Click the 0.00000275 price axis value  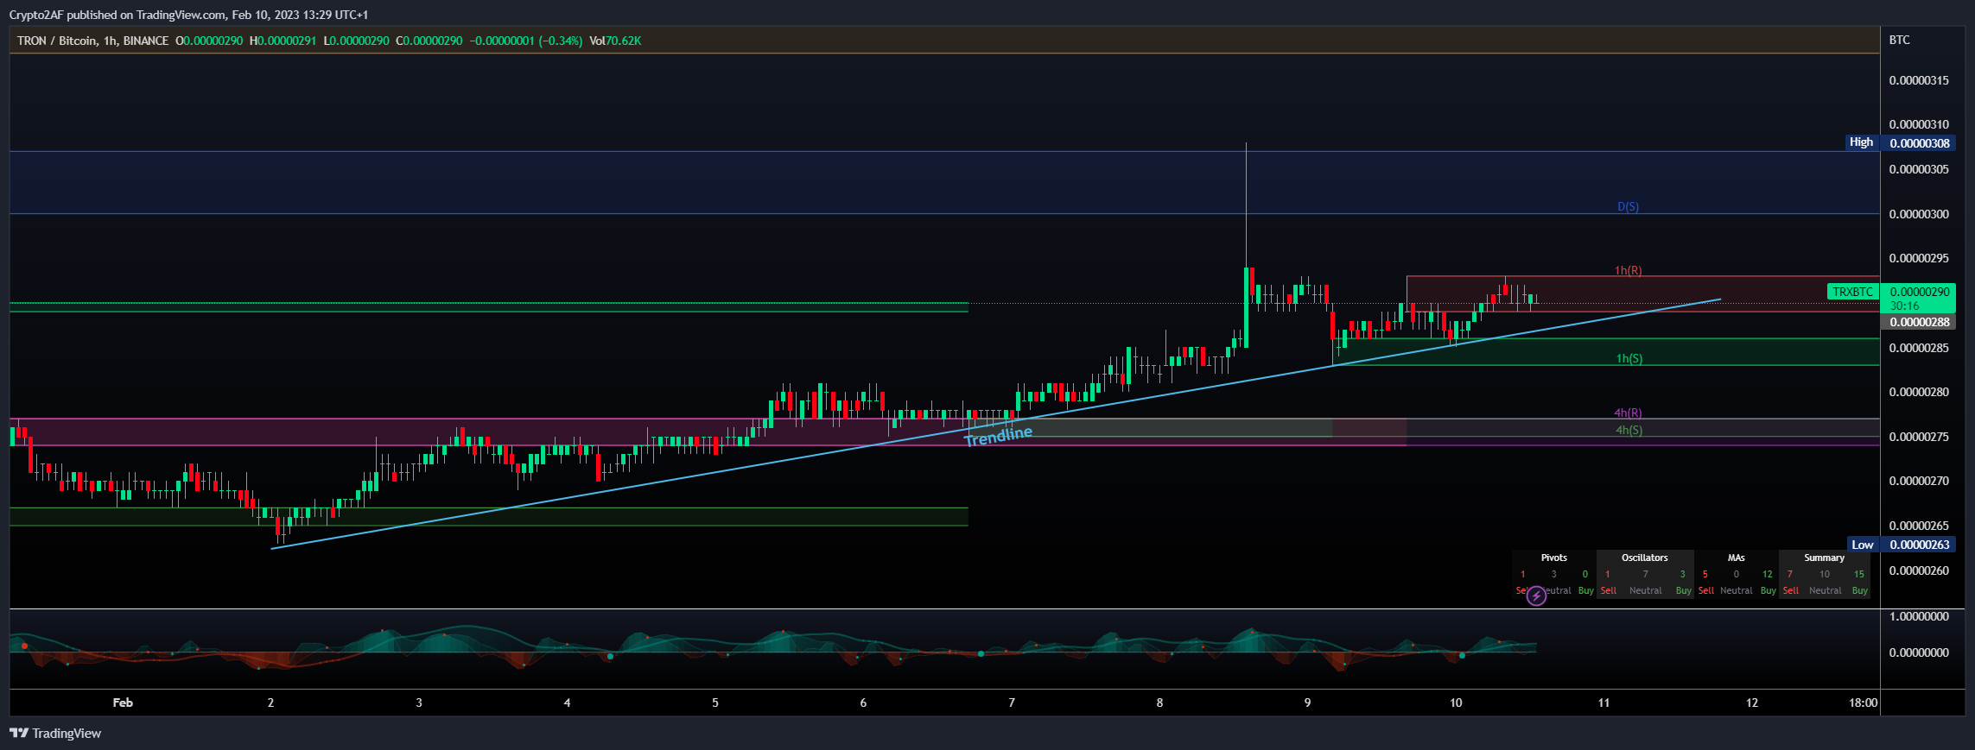[1919, 437]
